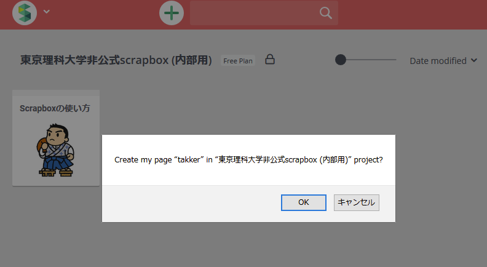487x267 pixels.
Task: Open the Date modified sort dropdown
Action: pyautogui.click(x=443, y=61)
